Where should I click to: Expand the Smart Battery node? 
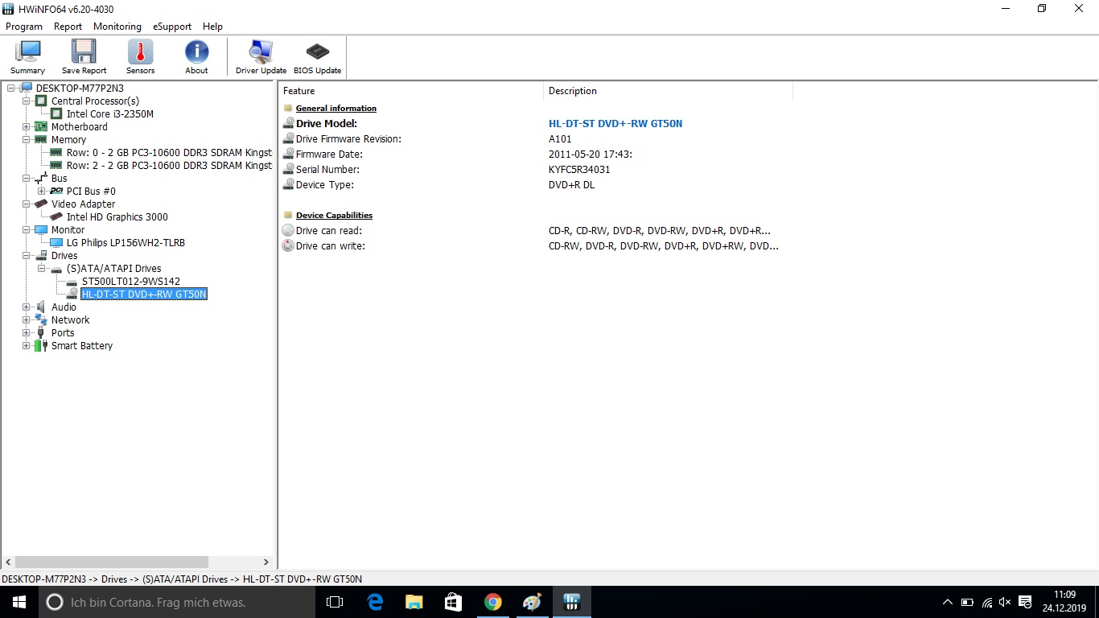click(26, 346)
